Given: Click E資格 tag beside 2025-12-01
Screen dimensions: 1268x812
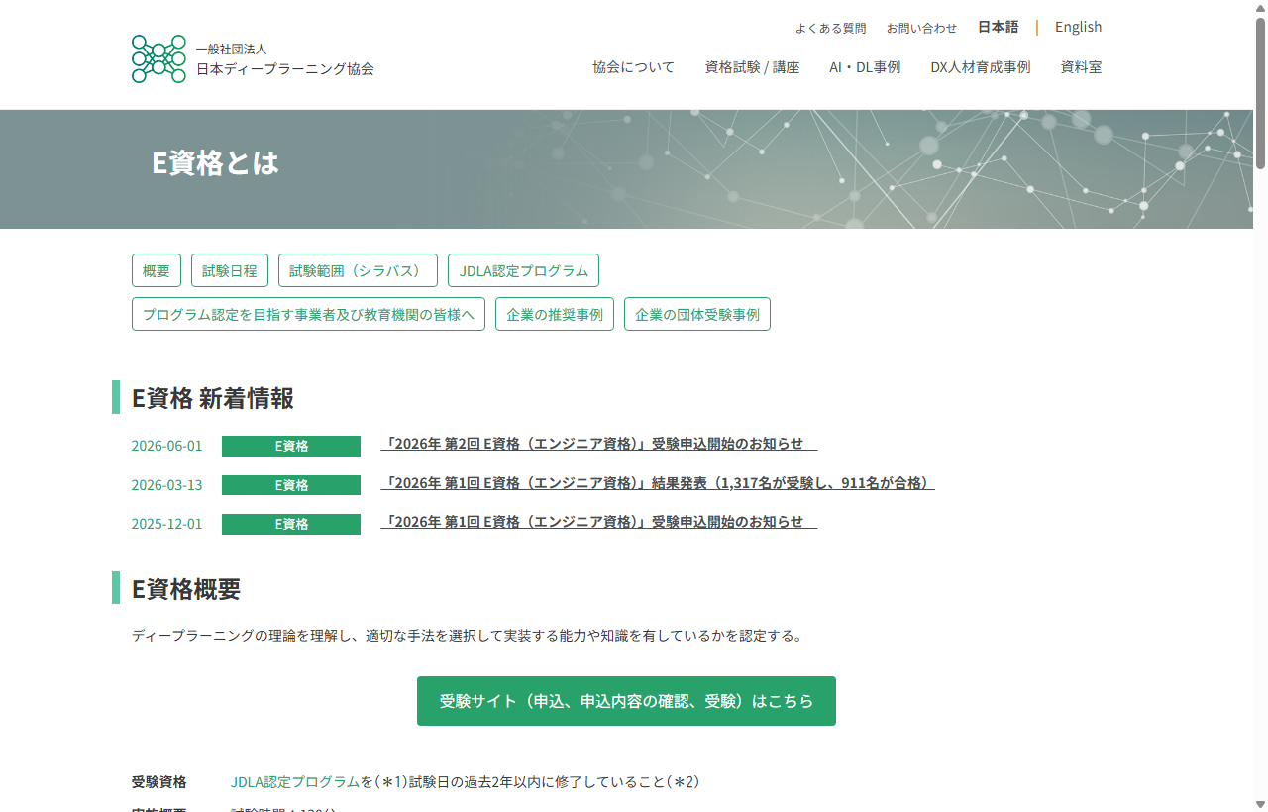Looking at the screenshot, I should [x=291, y=524].
